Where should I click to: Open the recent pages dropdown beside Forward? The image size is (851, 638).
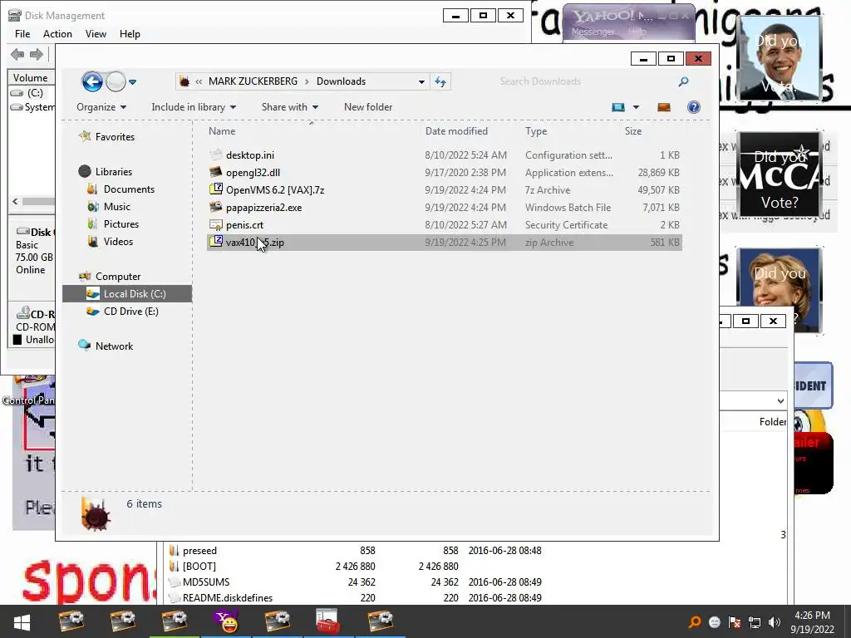pos(132,82)
